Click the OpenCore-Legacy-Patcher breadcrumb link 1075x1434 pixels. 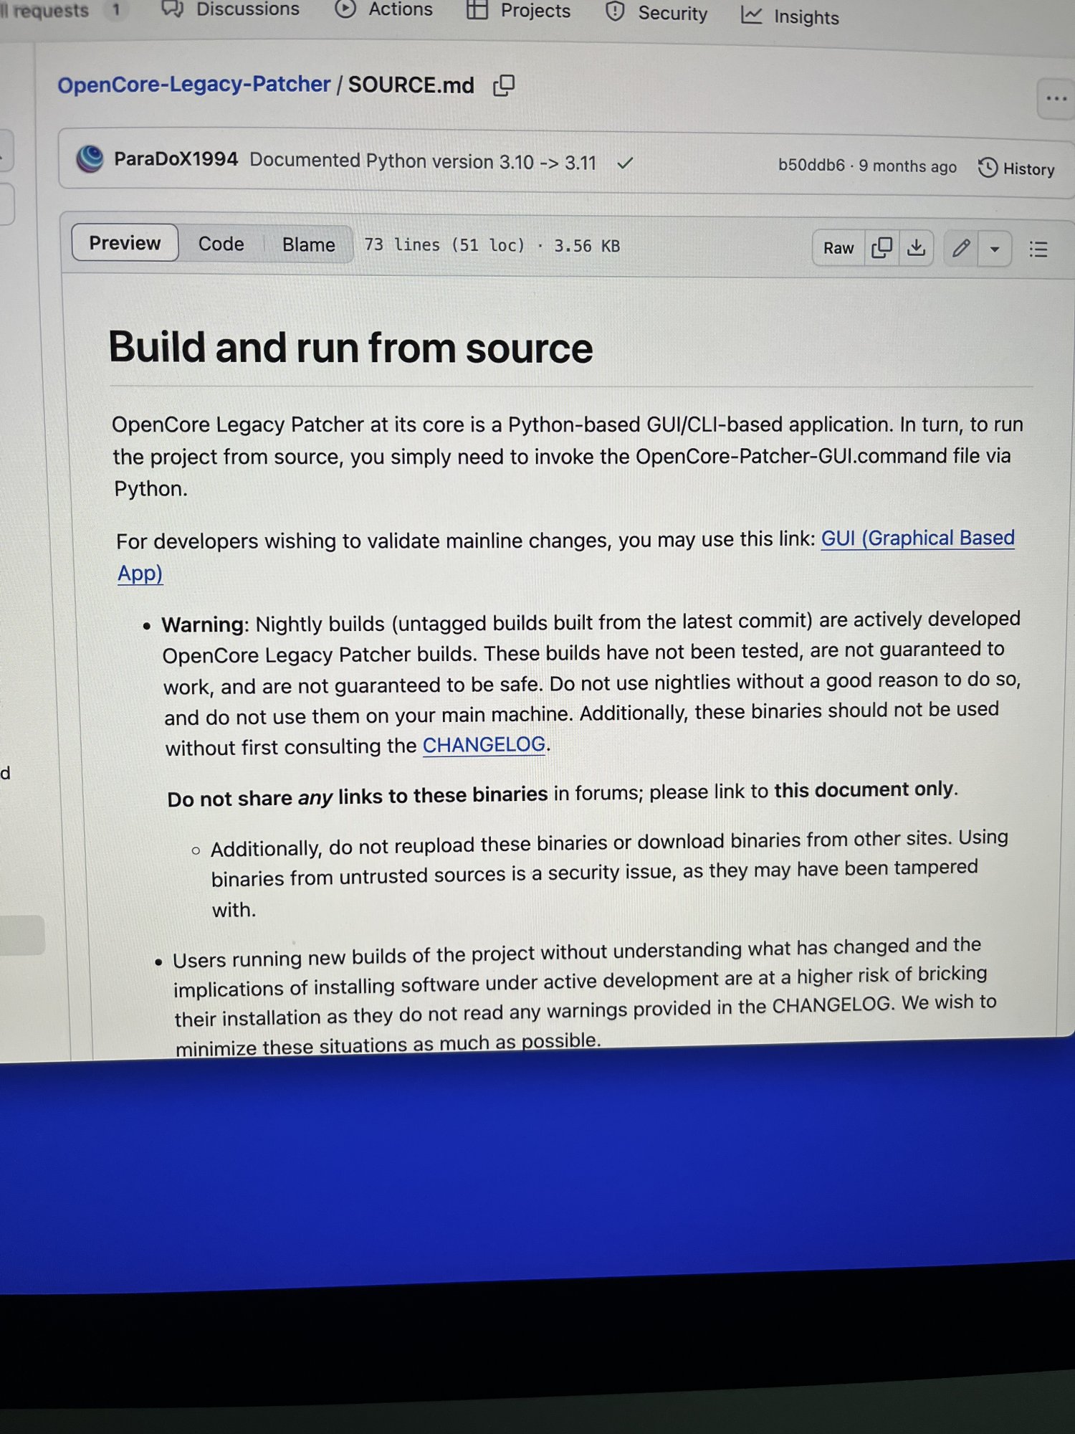(x=194, y=85)
